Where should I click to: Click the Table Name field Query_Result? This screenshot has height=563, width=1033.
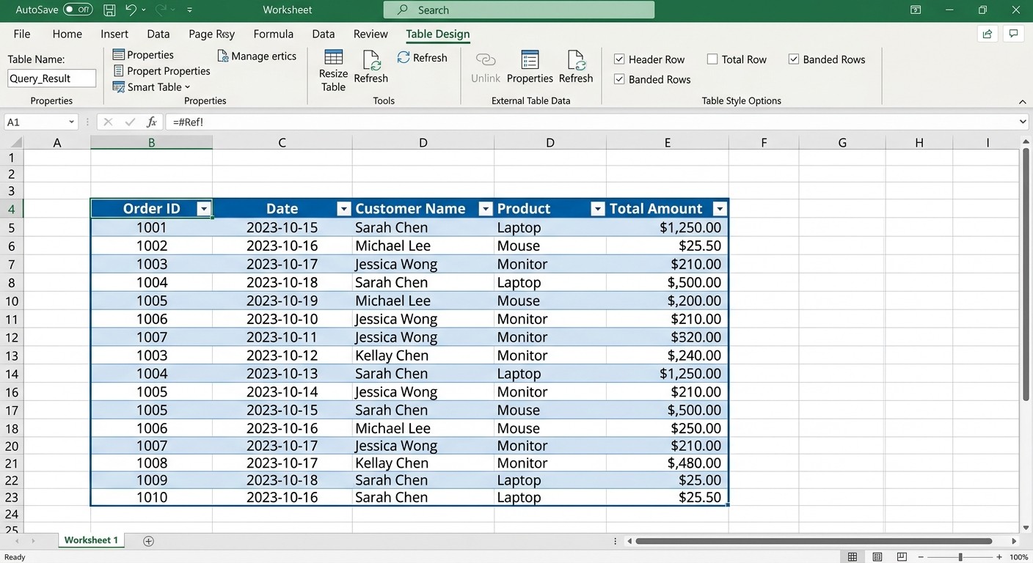tap(51, 78)
